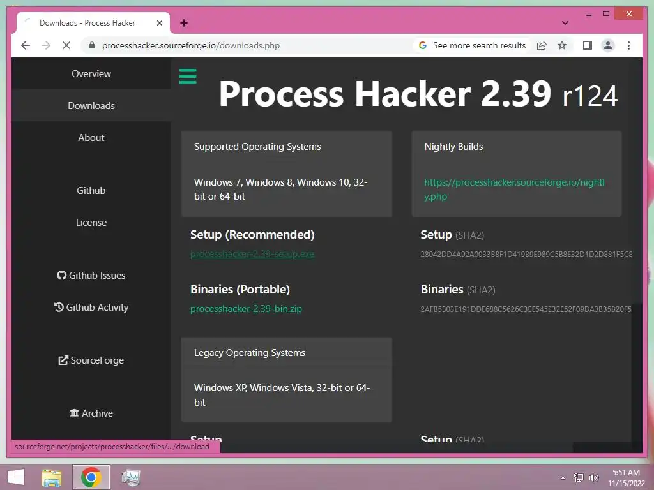The width and height of the screenshot is (654, 490).
Task: Select Downloads in the sidebar
Action: pyautogui.click(x=91, y=106)
